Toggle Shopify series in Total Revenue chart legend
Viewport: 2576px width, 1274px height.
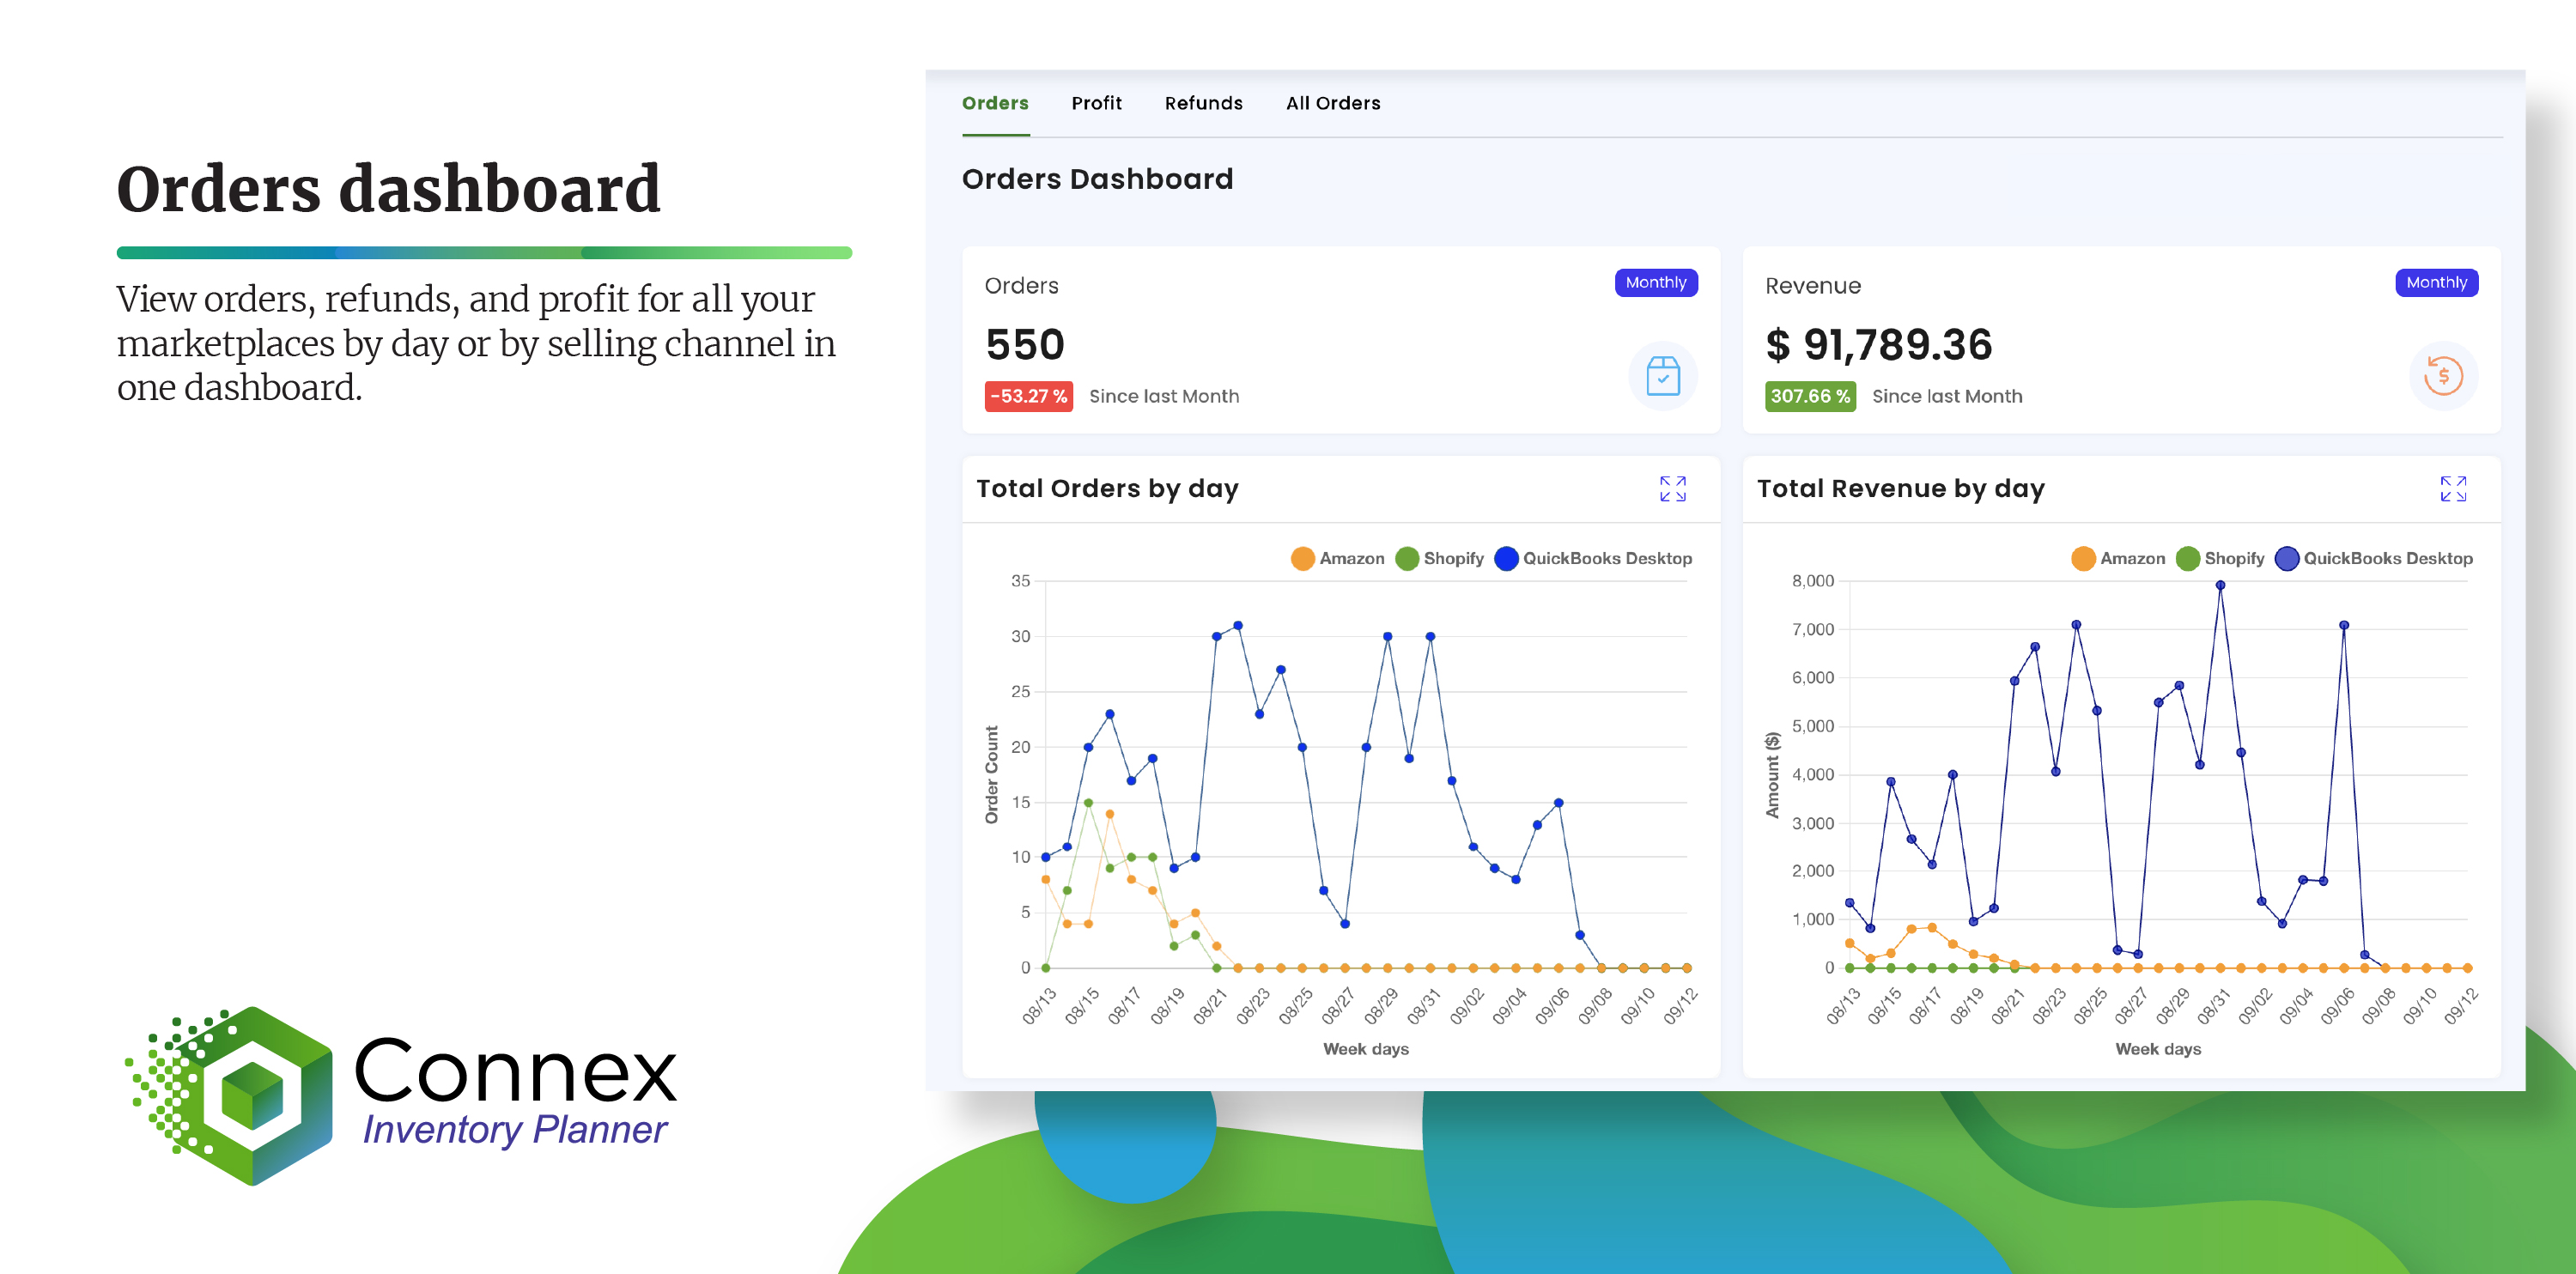[x=2220, y=558]
